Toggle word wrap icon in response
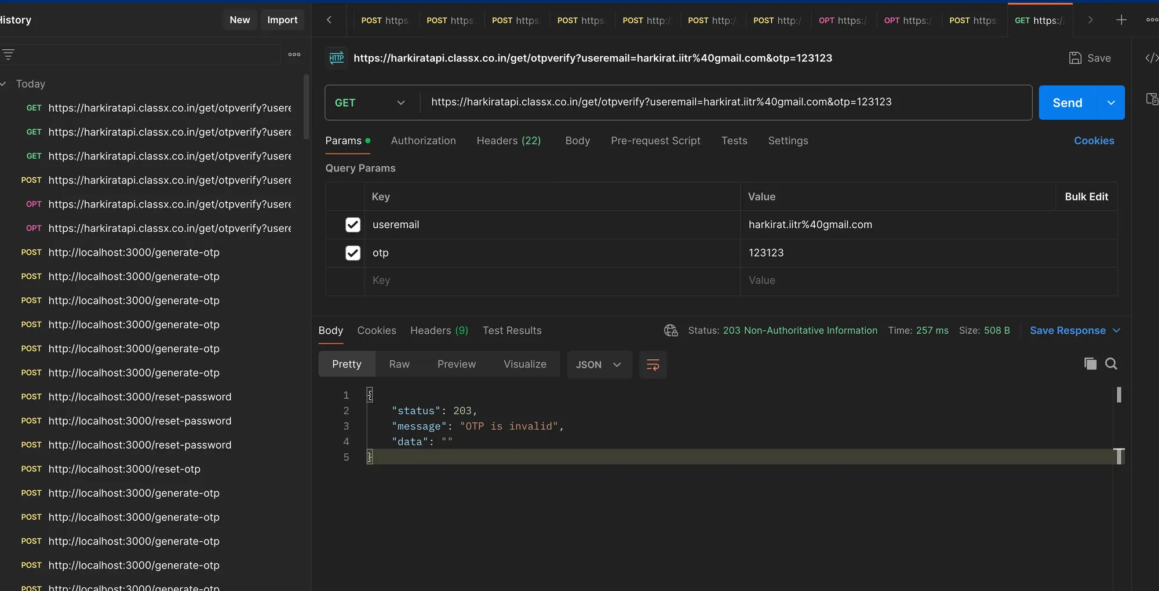 coord(653,364)
